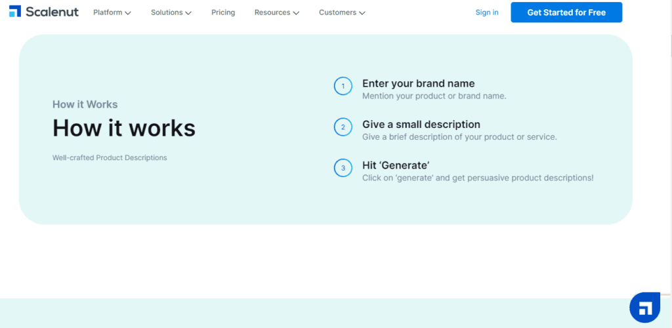
Task: Click Get Started for Free button
Action: (566, 12)
